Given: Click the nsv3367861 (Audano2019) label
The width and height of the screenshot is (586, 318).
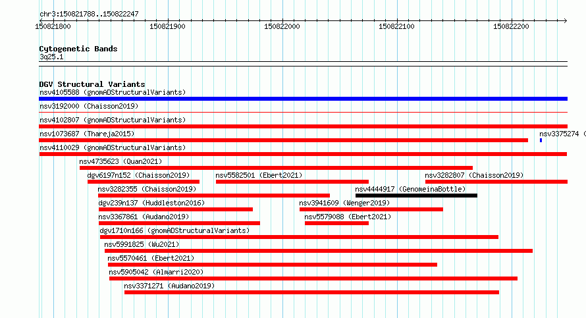Looking at the screenshot, I should tap(144, 217).
